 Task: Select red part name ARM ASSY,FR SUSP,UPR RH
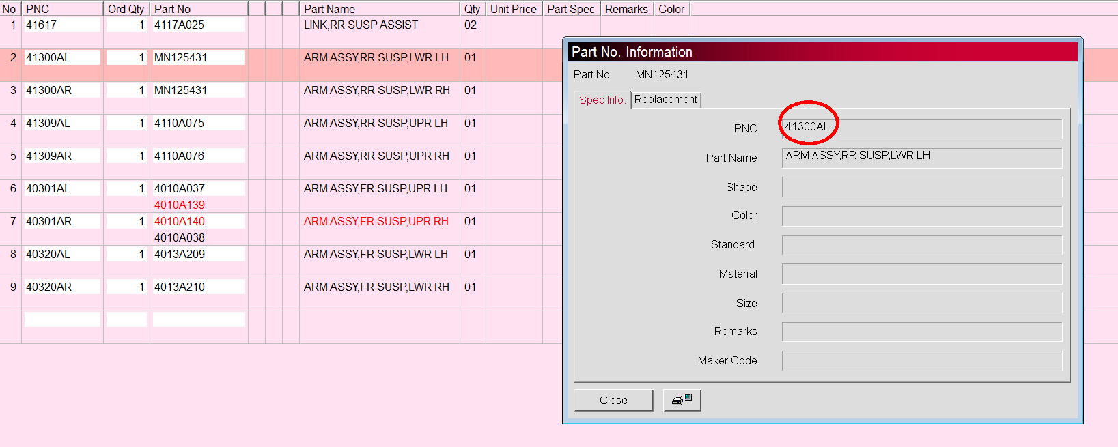click(376, 221)
